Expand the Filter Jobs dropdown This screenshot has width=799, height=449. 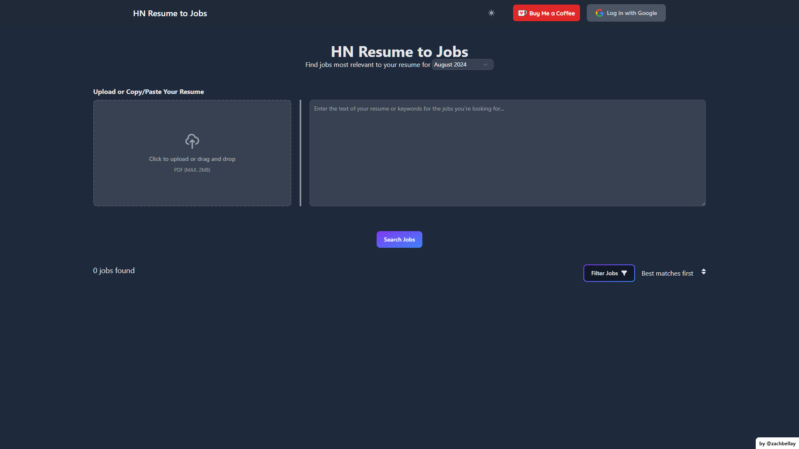[609, 273]
